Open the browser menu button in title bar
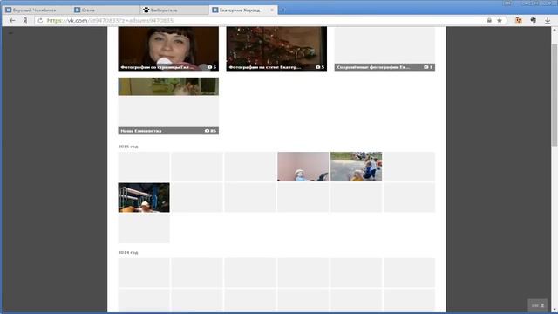This screenshot has height=314, width=558. point(507,3)
